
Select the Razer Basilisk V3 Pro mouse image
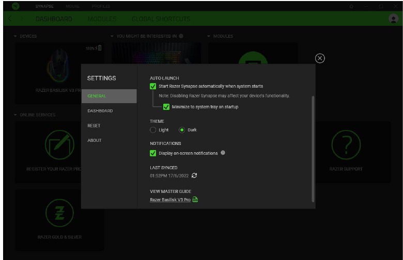(58, 66)
